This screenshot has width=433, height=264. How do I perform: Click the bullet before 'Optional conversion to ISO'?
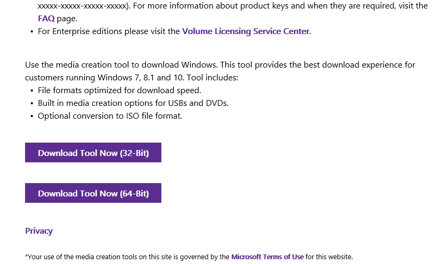click(31, 116)
